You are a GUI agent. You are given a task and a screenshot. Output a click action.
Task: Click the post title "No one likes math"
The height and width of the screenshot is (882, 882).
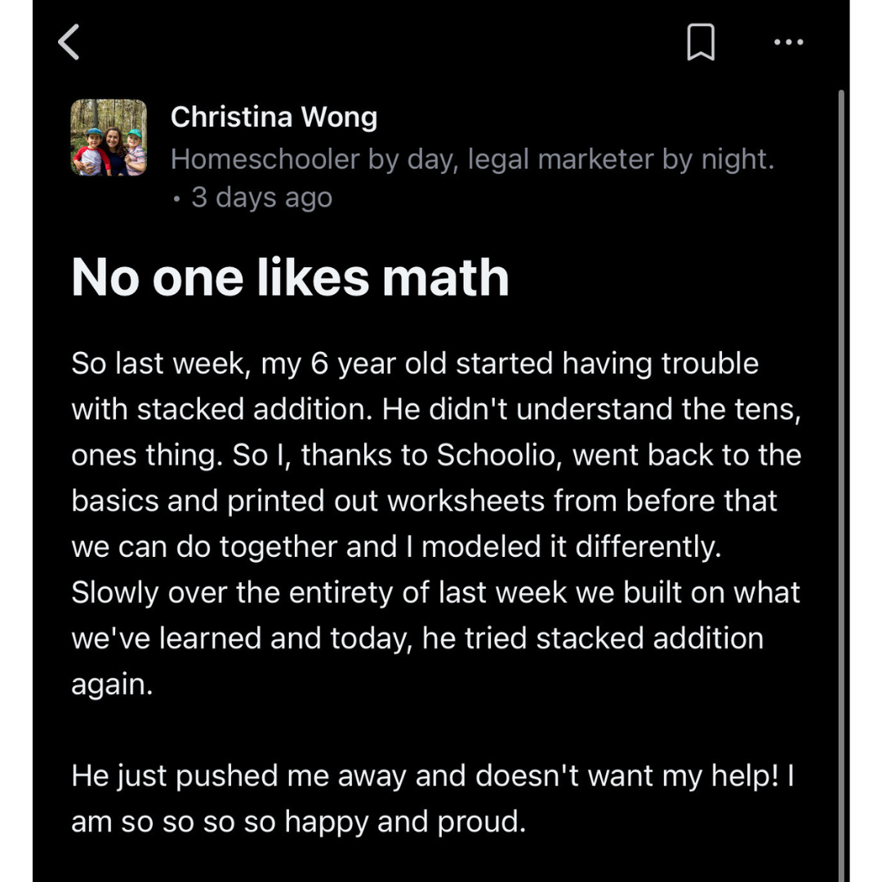coord(290,278)
